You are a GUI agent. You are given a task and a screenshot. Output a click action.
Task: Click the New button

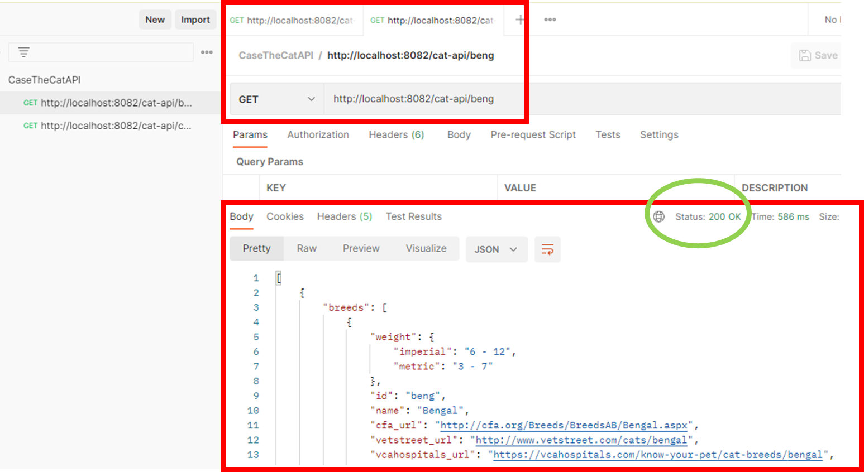pyautogui.click(x=155, y=20)
